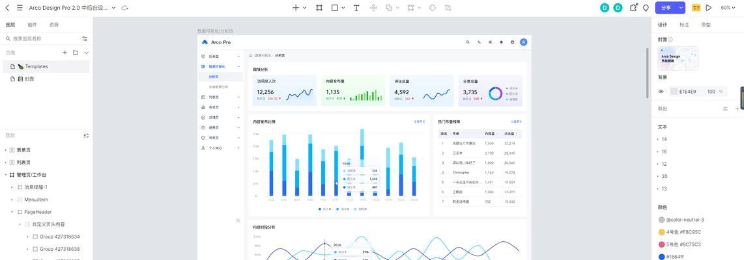This screenshot has width=744, height=260.
Task: Switch to the 原型 tab
Action: (706, 25)
